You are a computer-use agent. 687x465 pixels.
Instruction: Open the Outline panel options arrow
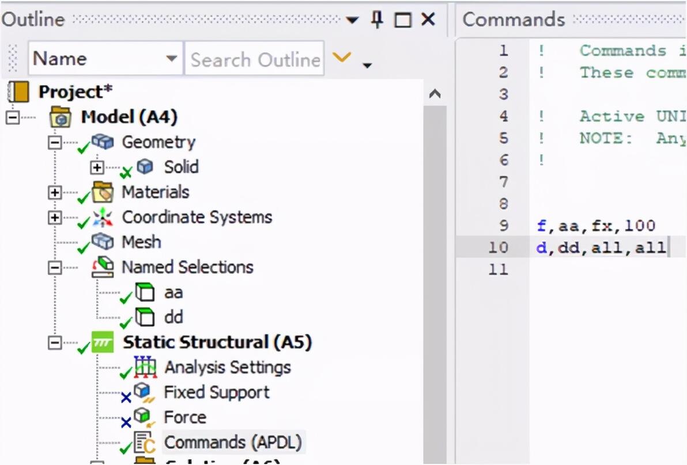352,20
